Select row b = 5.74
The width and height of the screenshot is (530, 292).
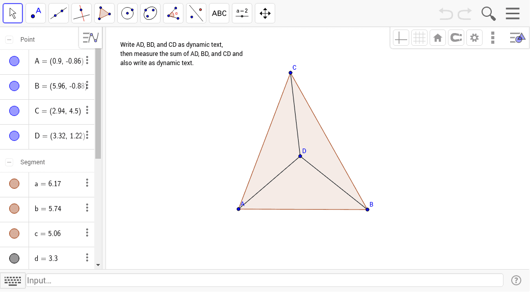tap(47, 210)
